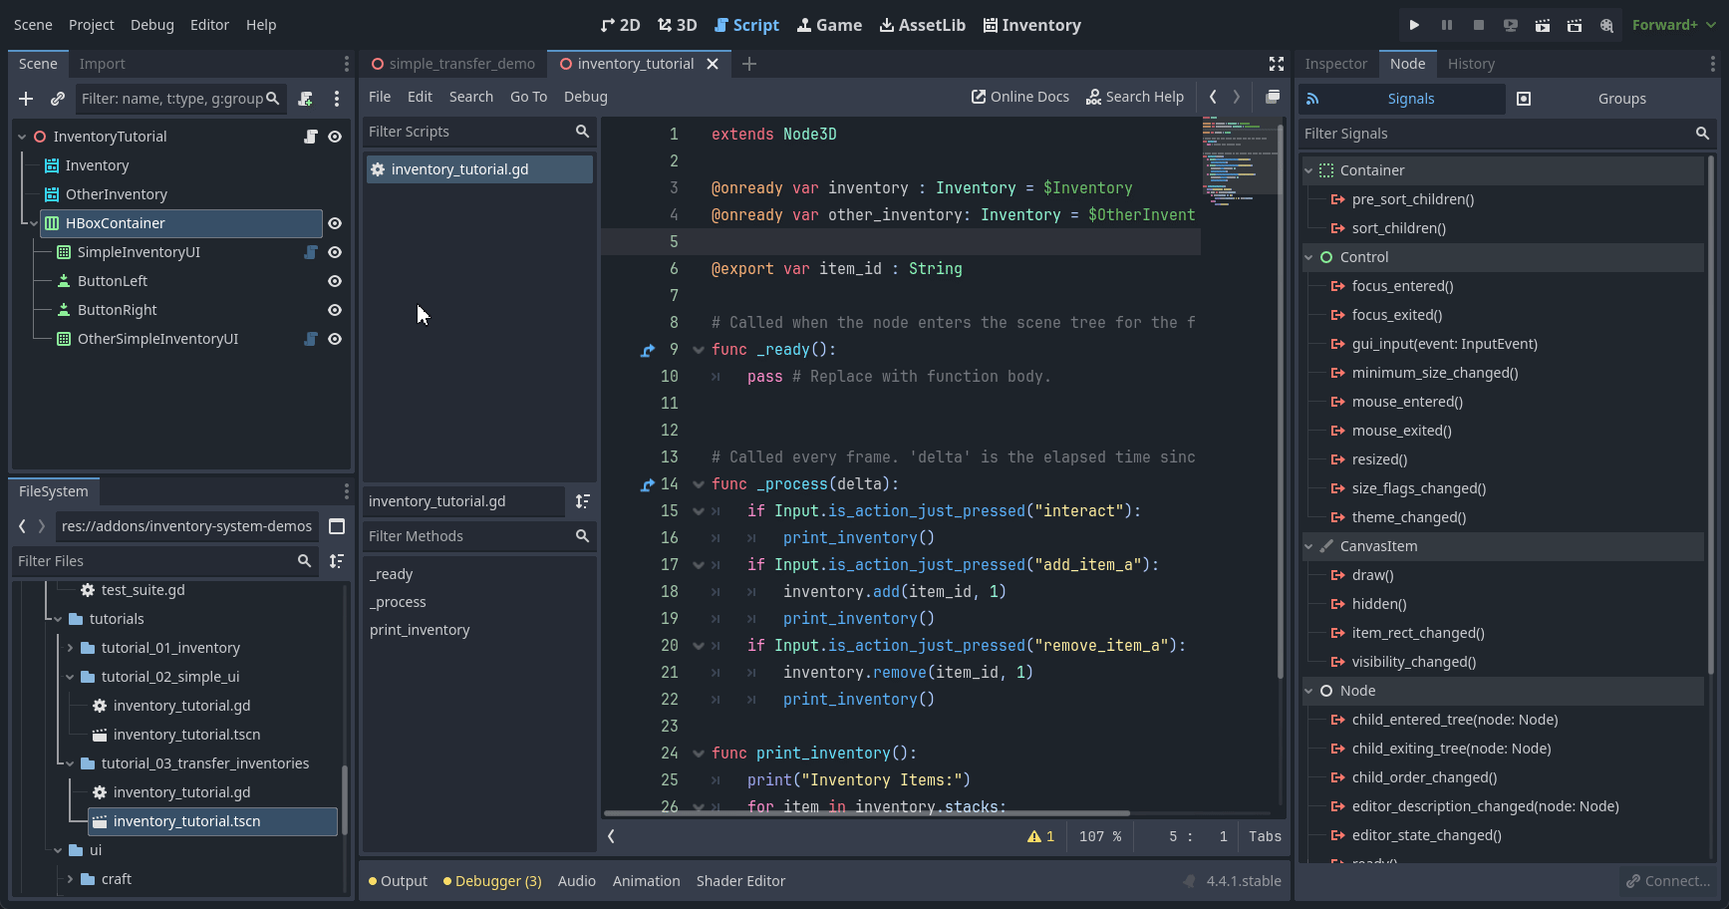
Task: Toggle visibility of ButtonLeft node
Action: 335,281
